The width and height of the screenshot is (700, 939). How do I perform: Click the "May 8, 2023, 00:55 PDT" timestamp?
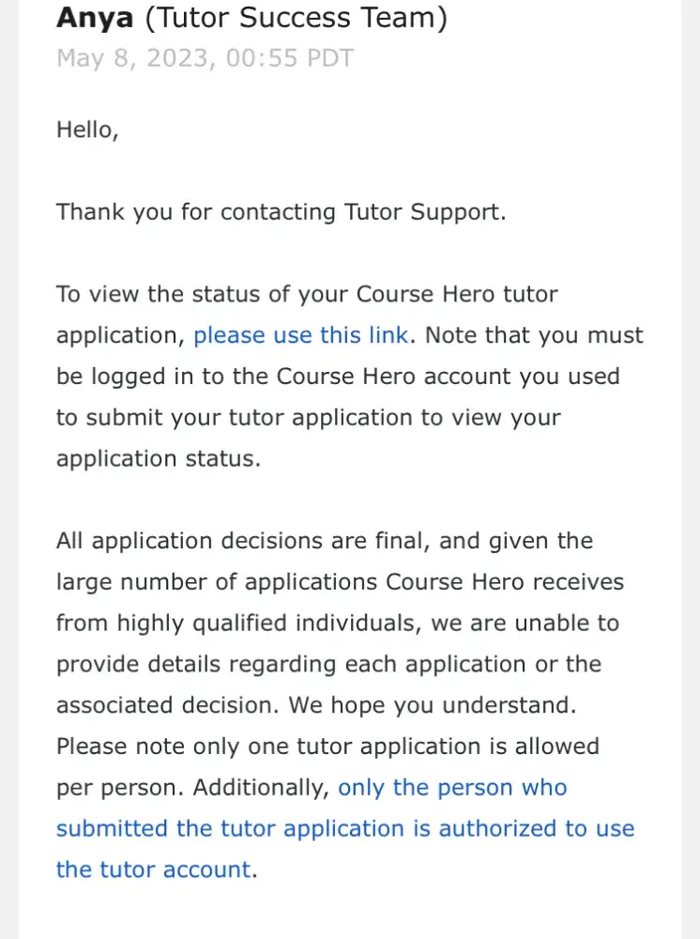[205, 58]
